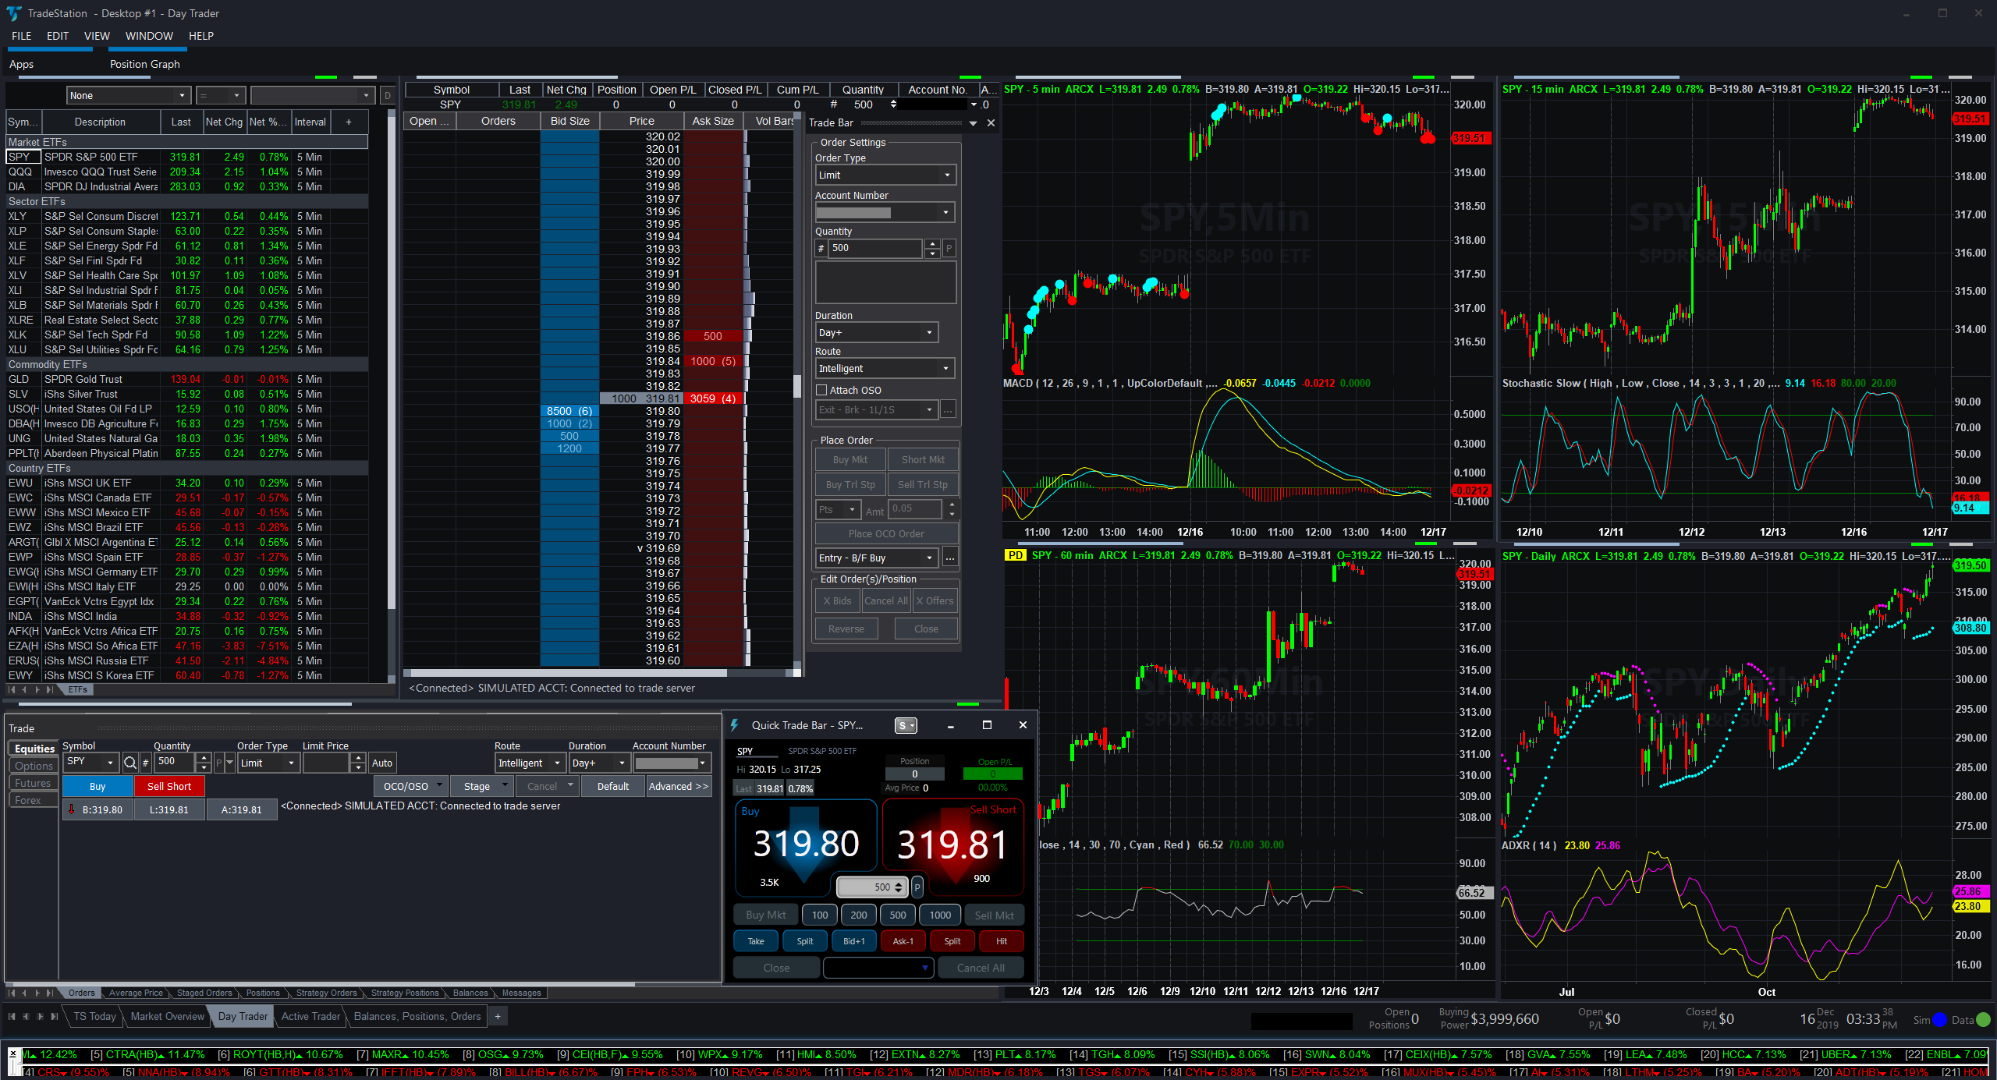Open the Staged Orders tab
The width and height of the screenshot is (1997, 1080).
(204, 993)
